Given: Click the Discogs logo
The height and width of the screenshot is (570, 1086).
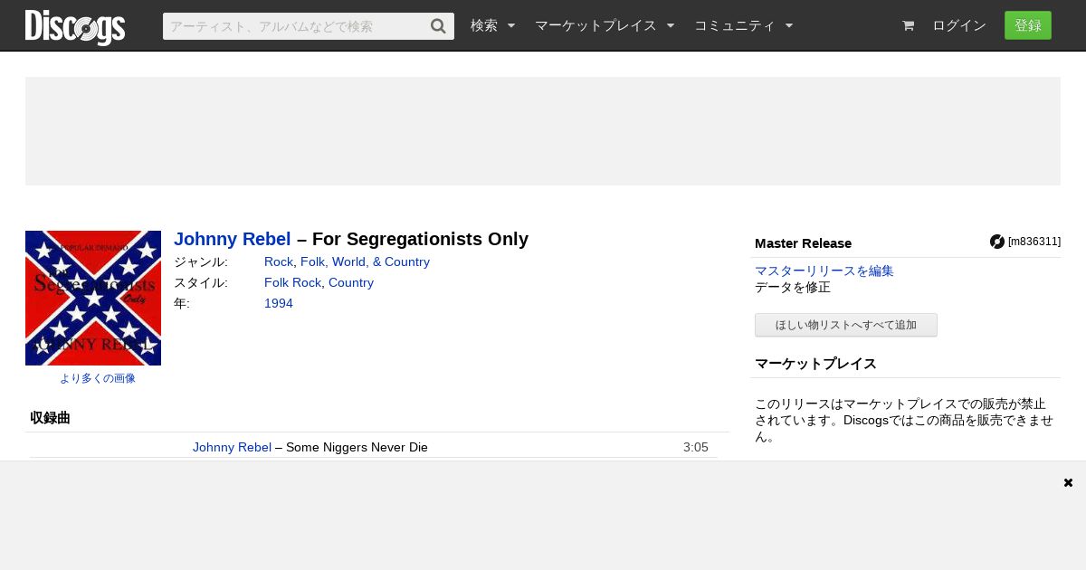Looking at the screenshot, I should [75, 26].
